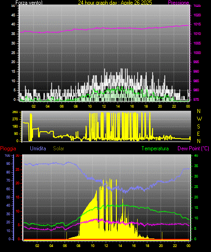Screen dimensions: 211x252
Task: Click the 1000 pressure axis value
Action: (197, 53)
